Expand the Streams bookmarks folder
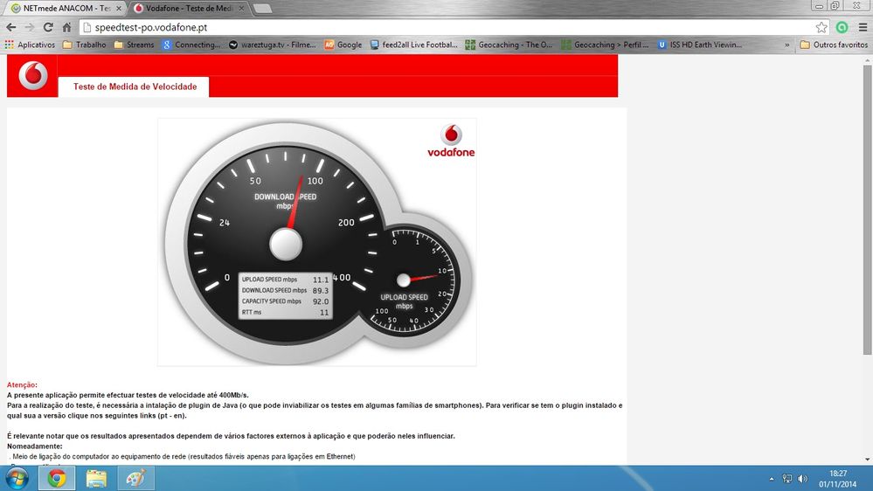The image size is (873, 491). (x=134, y=45)
